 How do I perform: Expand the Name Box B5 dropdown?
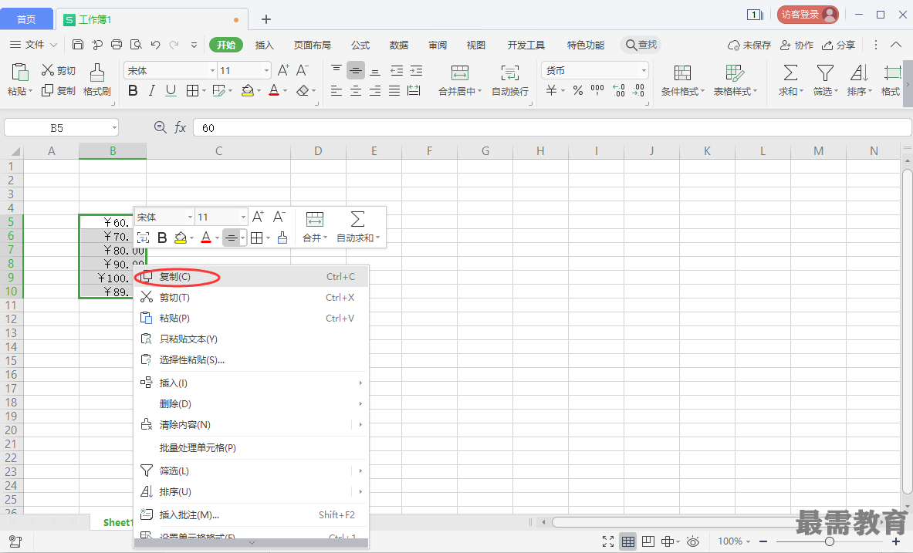[x=114, y=127]
